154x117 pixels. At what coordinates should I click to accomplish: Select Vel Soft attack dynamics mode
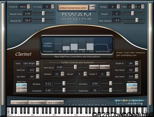point(21,88)
